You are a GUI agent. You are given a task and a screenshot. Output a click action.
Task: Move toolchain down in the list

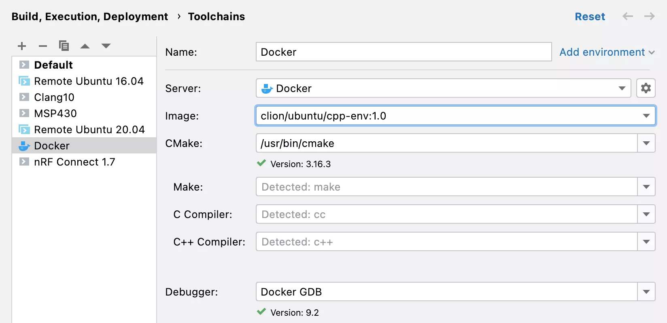point(106,46)
